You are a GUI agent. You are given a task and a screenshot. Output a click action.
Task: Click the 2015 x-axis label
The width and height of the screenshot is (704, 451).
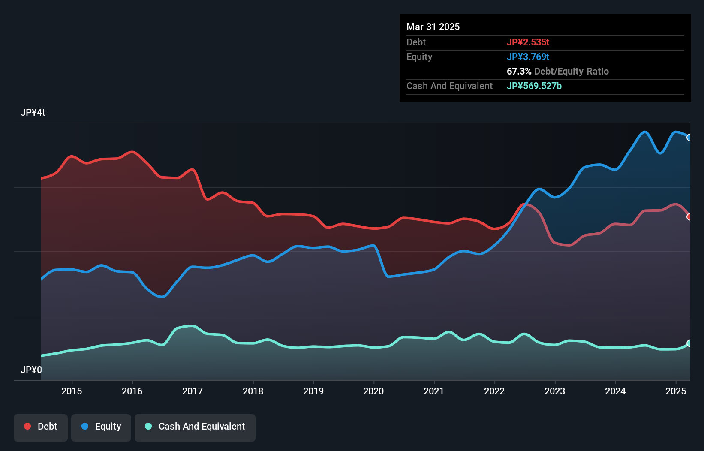click(72, 391)
